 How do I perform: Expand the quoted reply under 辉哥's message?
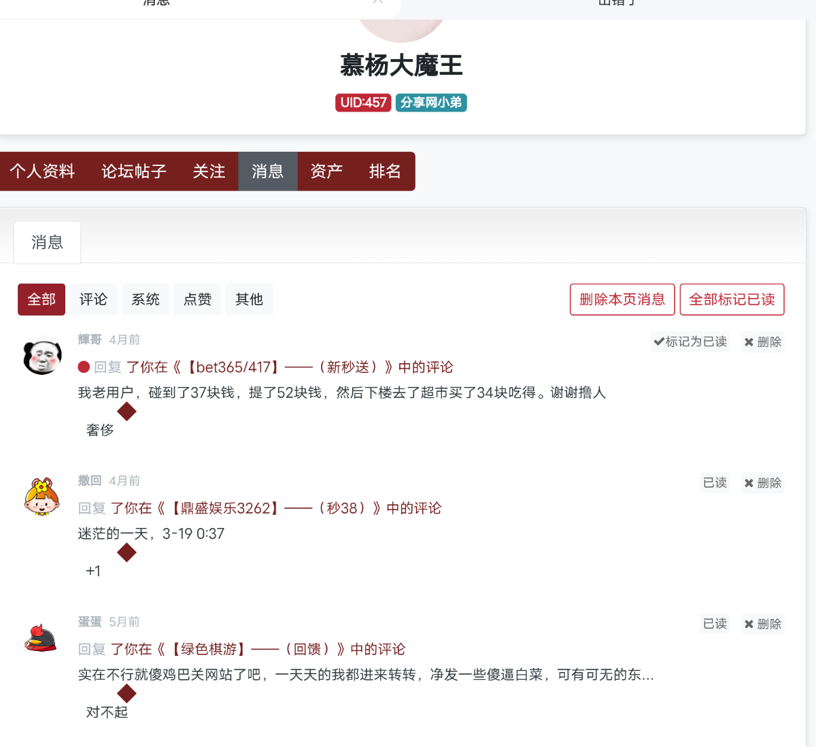[x=126, y=411]
